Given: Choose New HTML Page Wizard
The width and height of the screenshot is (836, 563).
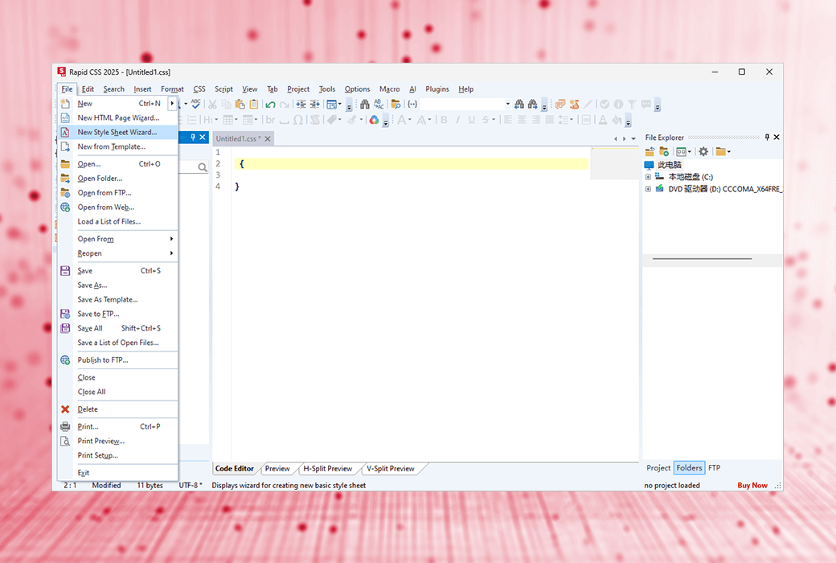Looking at the screenshot, I should pyautogui.click(x=117, y=117).
